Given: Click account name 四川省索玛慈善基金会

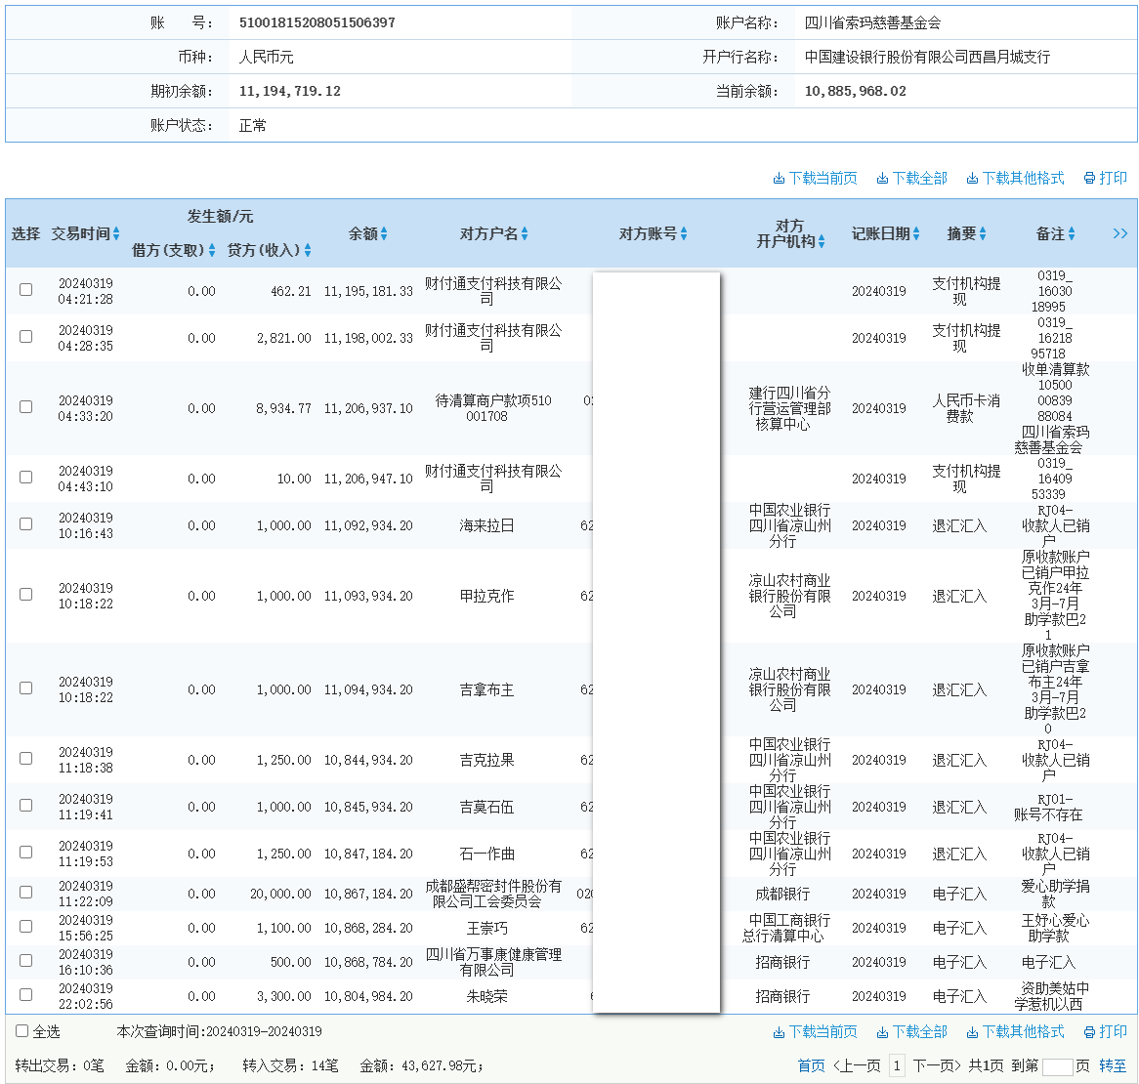Looking at the screenshot, I should click(872, 22).
